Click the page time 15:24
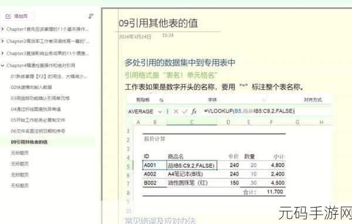Image resolution: width=352 pixels, height=224 pixels. (x=168, y=35)
